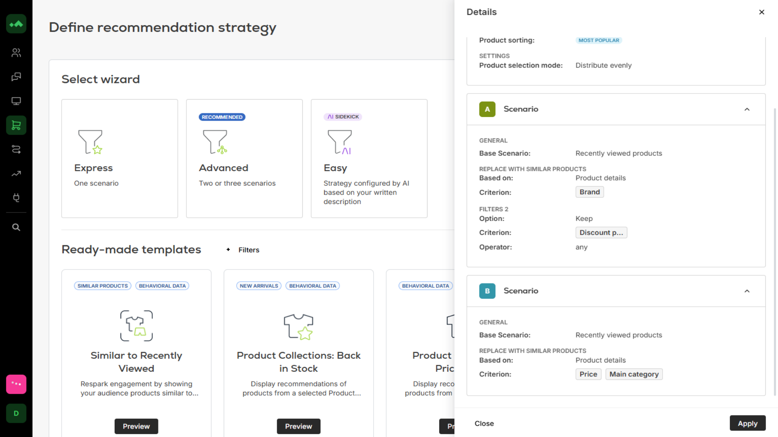Click the Easy funnel AI icon
Screen dimensions: 778x437
pos(340,142)
